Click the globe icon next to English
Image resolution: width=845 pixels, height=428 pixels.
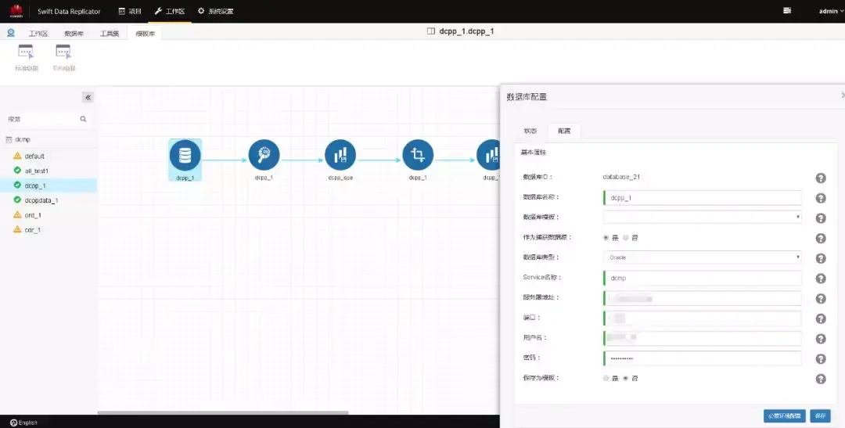pos(13,423)
